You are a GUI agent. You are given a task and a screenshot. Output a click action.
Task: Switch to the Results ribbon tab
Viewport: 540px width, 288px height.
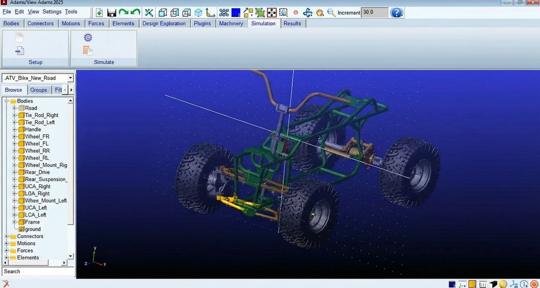292,24
